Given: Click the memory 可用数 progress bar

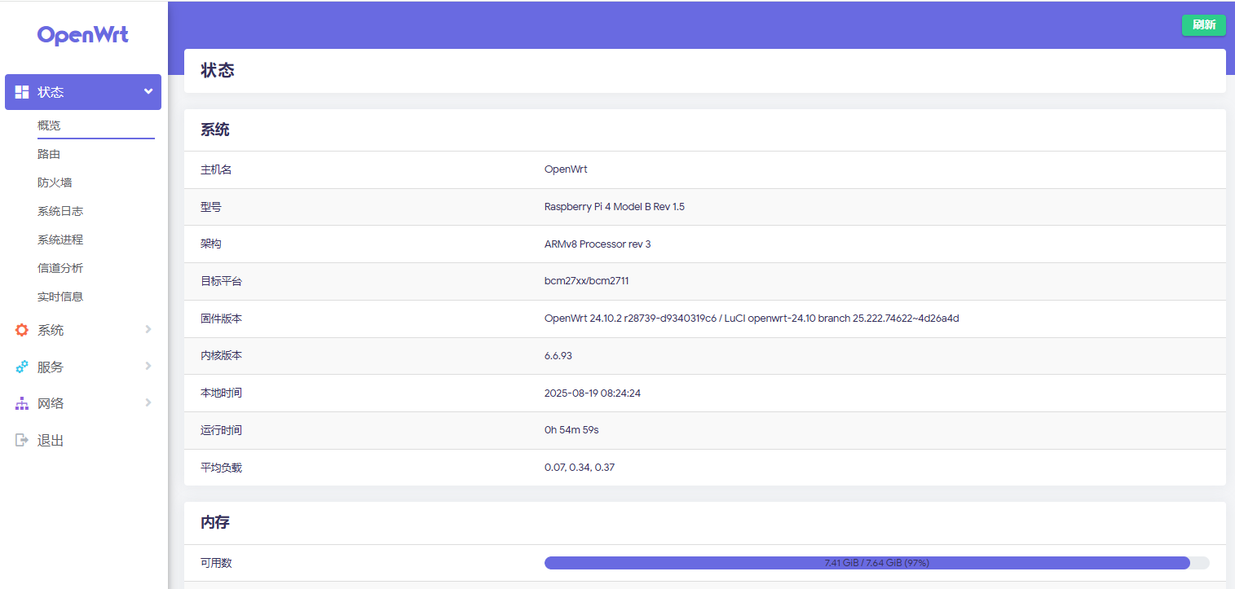Looking at the screenshot, I should [x=876, y=563].
